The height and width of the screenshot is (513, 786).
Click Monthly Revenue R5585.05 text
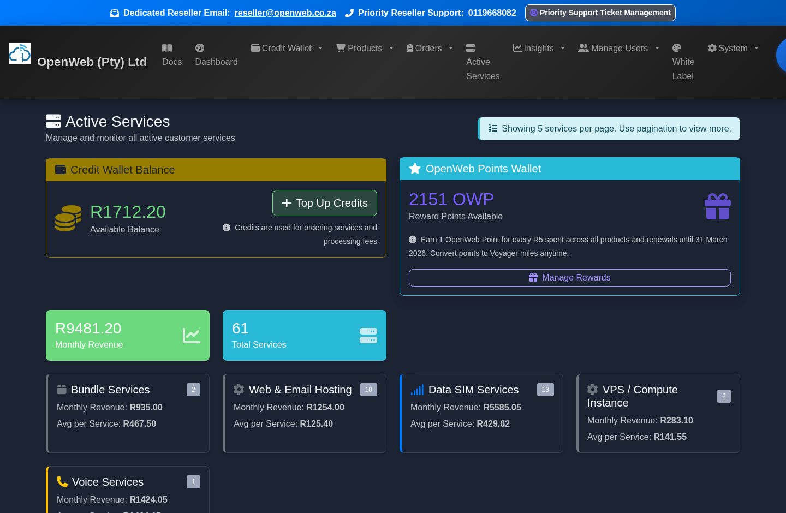pos(466,407)
